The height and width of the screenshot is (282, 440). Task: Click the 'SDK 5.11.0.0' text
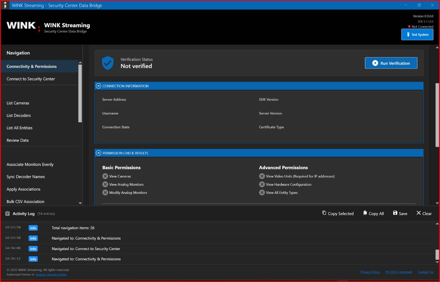pyautogui.click(x=425, y=21)
